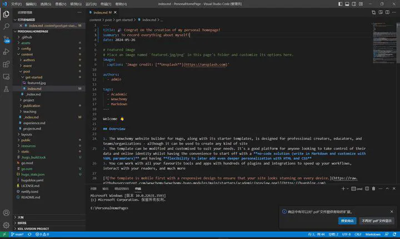Collapse the get-started folder
Viewport: 400px width, 239px height.
(33, 77)
